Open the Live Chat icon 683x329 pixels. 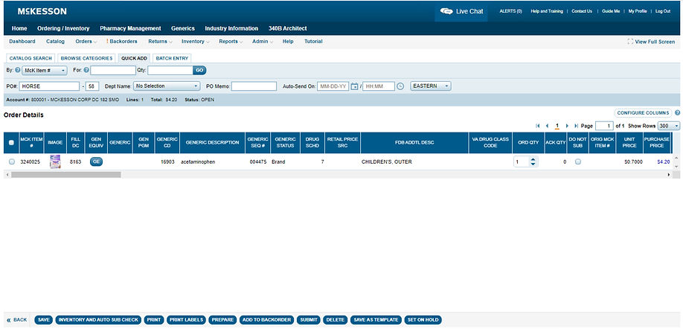click(446, 11)
